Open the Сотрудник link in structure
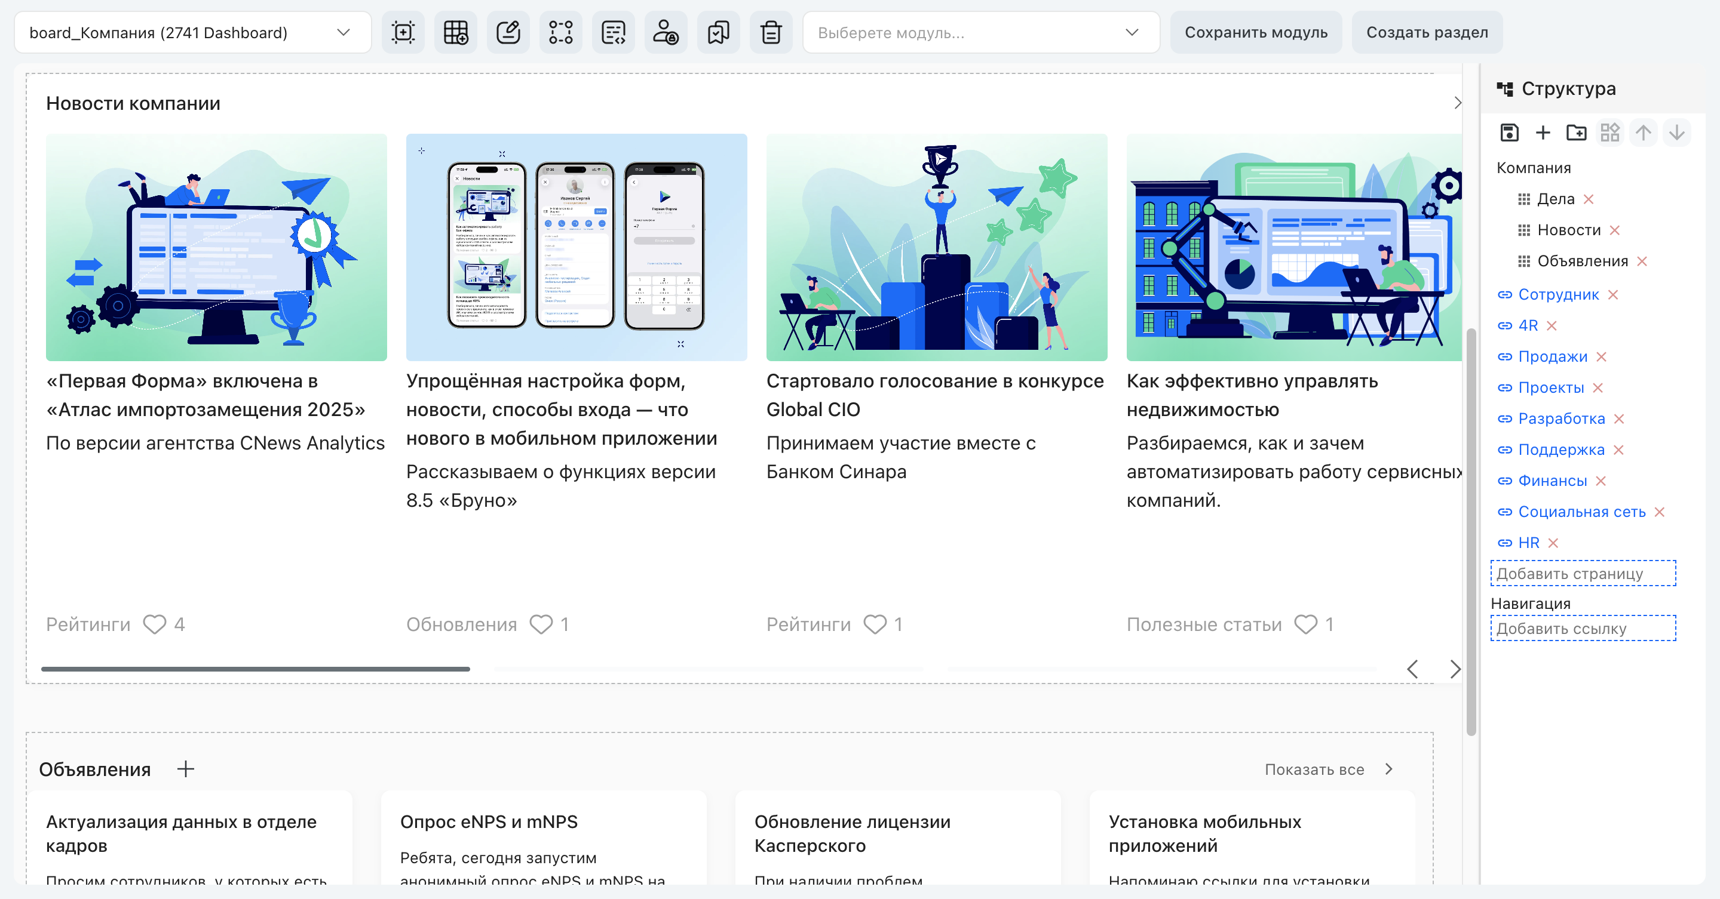The width and height of the screenshot is (1720, 899). (x=1559, y=295)
